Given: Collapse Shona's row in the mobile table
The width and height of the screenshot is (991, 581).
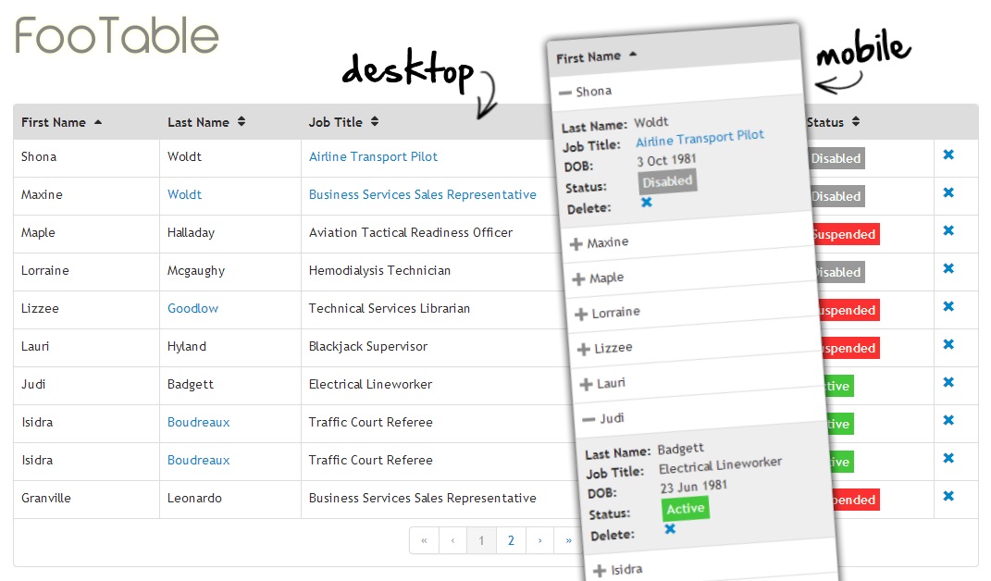Looking at the screenshot, I should [564, 93].
